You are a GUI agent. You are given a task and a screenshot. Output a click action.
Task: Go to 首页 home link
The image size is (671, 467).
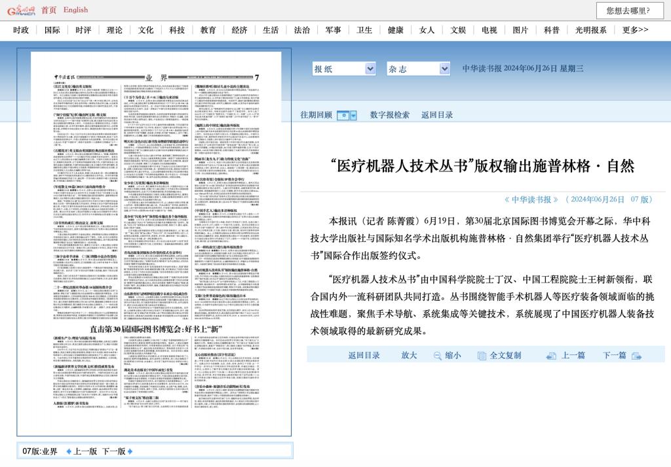click(x=48, y=10)
